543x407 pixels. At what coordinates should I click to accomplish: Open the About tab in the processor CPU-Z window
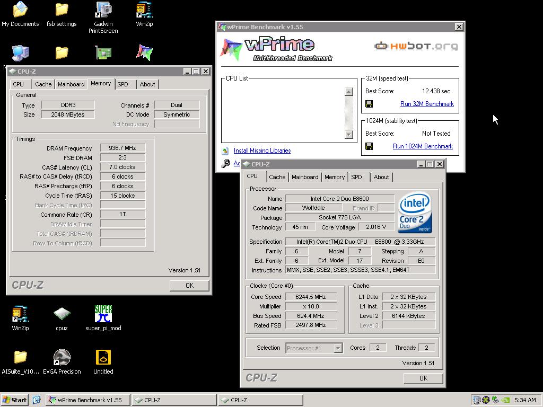click(x=381, y=177)
